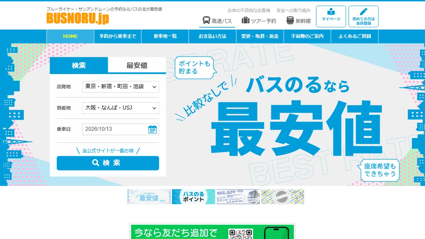The width and height of the screenshot is (425, 239).
Task: Select the ユニバーサル・スタジオ・ジャパン banner thumbnail
Action: 238,197
